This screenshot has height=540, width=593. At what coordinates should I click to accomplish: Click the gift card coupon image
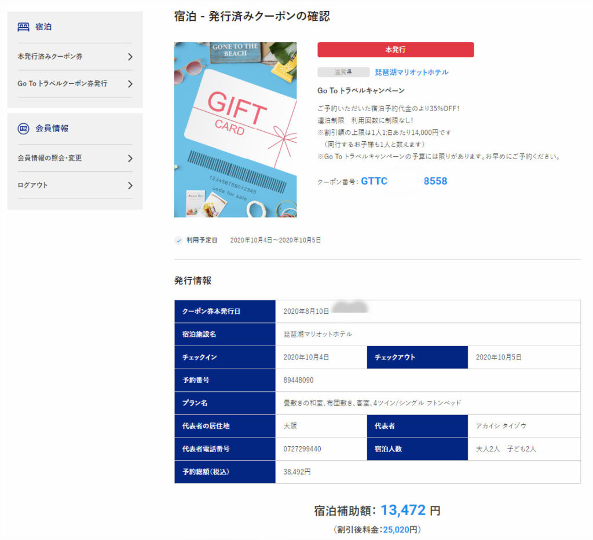coord(235,130)
